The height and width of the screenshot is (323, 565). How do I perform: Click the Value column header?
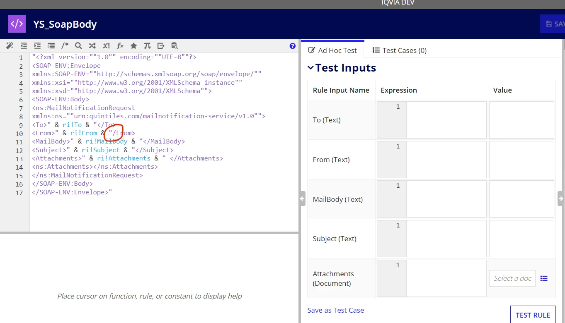click(x=502, y=90)
